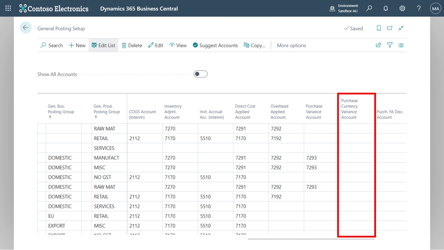Delete the selected record

pyautogui.click(x=132, y=45)
